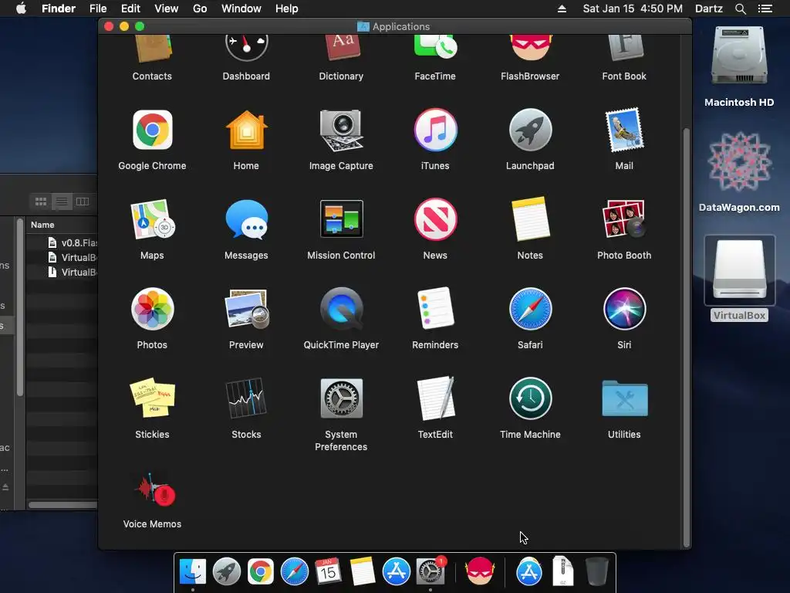Select the Stocks app icon
Screen dimensions: 790x593
246,398
